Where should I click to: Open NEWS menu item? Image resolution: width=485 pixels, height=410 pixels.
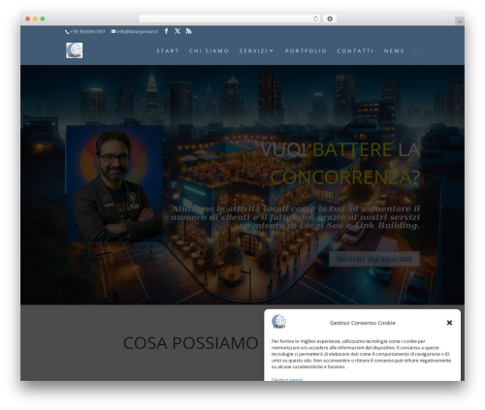click(x=394, y=50)
